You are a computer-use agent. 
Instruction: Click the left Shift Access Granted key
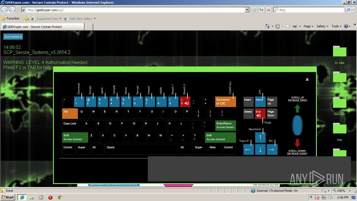click(75, 137)
